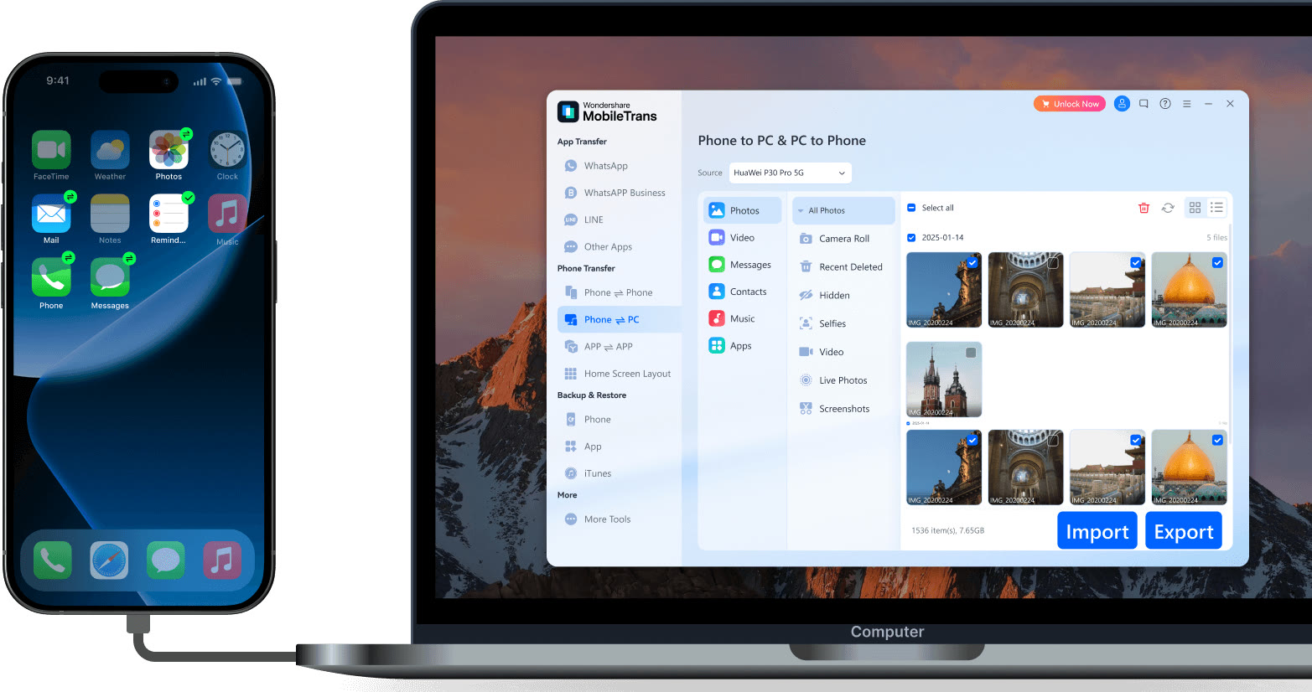
Task: Click the MobileTrans logo icon
Action: point(568,111)
